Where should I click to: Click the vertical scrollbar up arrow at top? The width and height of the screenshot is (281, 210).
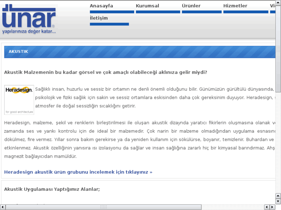tap(278, 2)
